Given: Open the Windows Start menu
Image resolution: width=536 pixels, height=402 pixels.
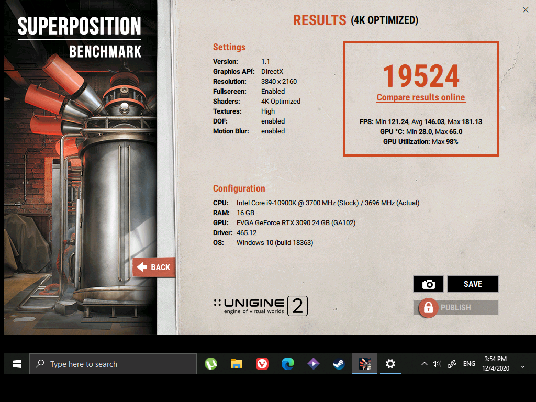Looking at the screenshot, I should pyautogui.click(x=16, y=364).
